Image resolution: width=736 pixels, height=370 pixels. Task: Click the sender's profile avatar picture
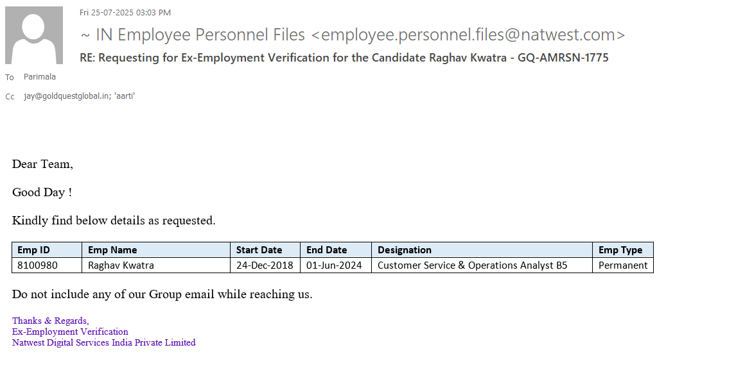[x=34, y=35]
